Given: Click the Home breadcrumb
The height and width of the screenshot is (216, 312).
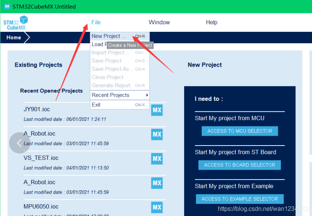Looking at the screenshot, I should 14,38.
